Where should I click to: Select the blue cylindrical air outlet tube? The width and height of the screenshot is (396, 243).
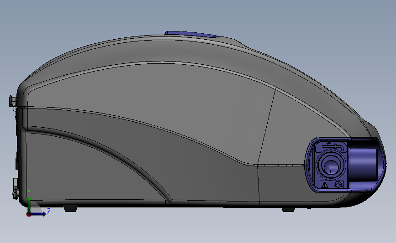tap(363, 165)
